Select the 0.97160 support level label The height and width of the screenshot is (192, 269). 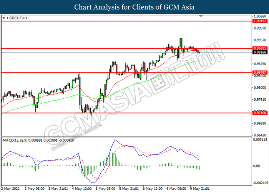(260, 113)
